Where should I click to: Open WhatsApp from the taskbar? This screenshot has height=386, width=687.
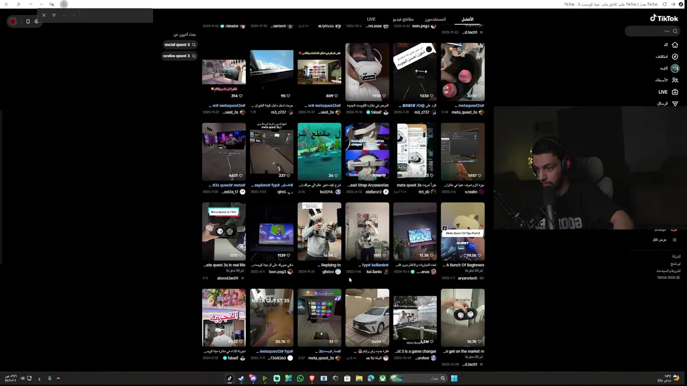tap(300, 378)
